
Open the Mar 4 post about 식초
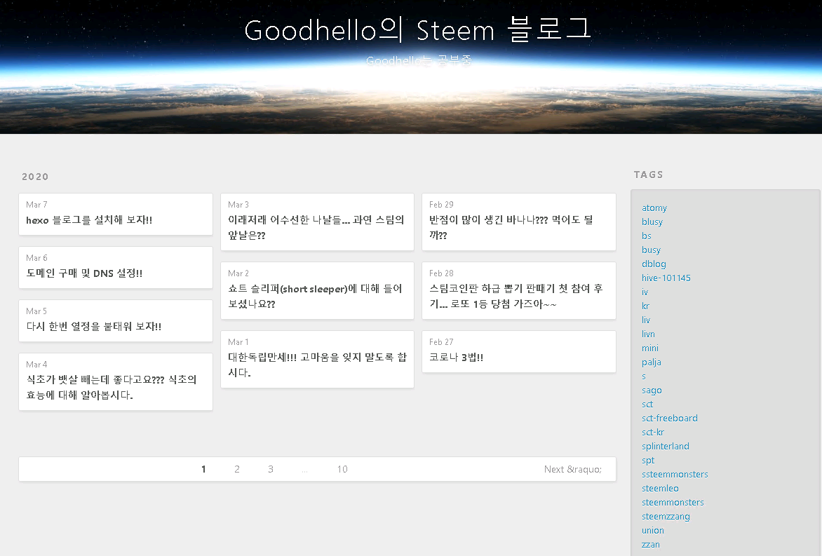(x=112, y=387)
